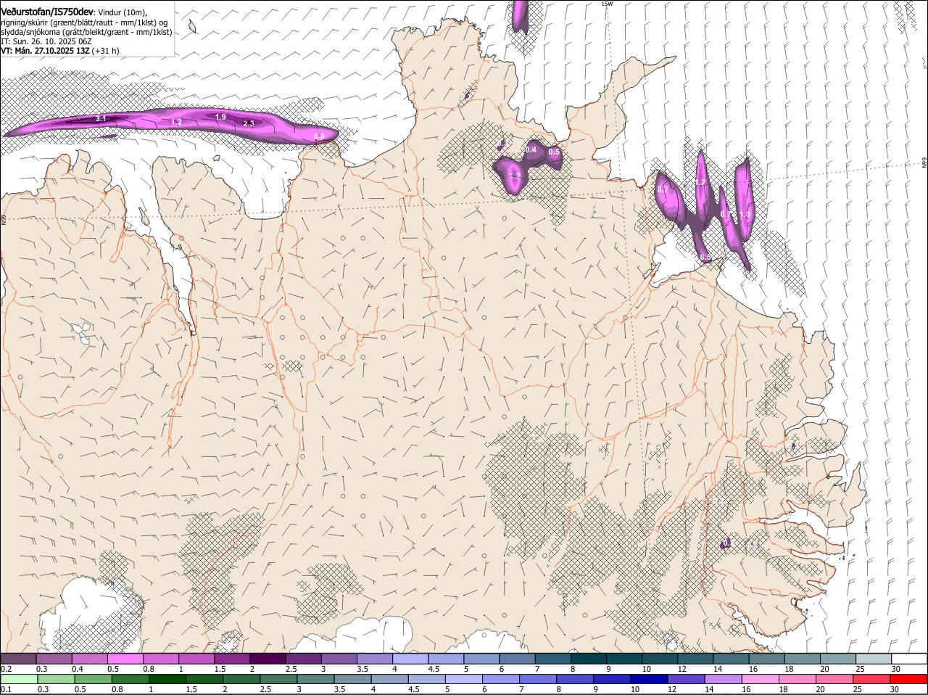Pick upper legend swatch between 4 and 4.5
Viewport: 928px width, 695px height.
pos(410,659)
